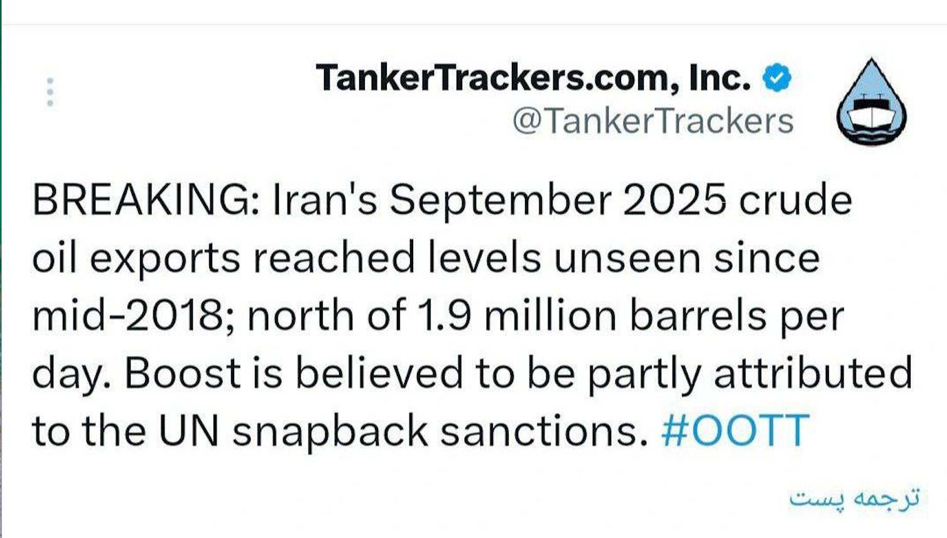Click the word "Boost" in the tweet
Image resolution: width=947 pixels, height=538 pixels.
click(182, 373)
